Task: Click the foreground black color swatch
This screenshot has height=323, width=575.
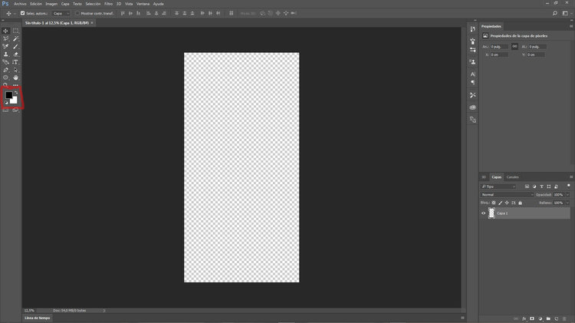Action: coord(8,94)
